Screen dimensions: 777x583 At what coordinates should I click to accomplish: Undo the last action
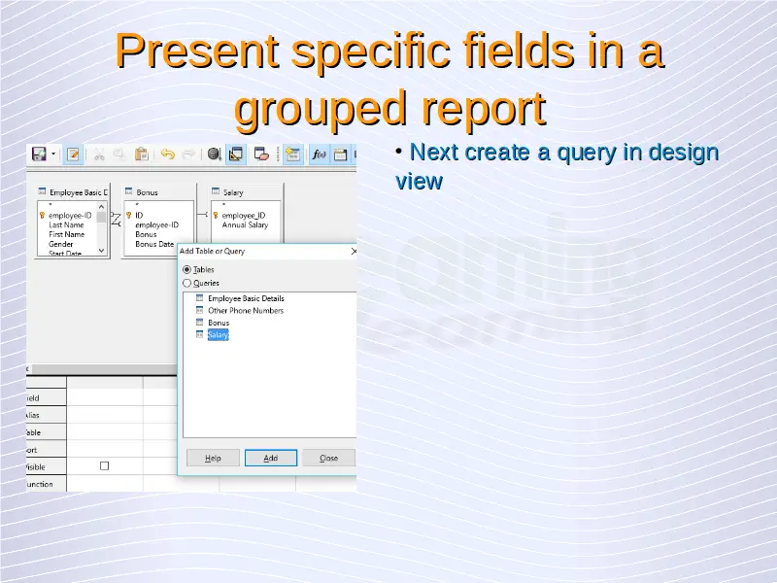167,154
